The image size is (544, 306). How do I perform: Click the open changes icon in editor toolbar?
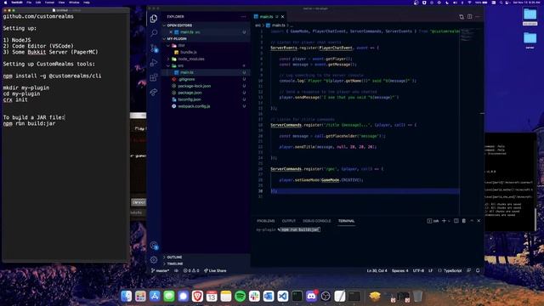(462, 17)
